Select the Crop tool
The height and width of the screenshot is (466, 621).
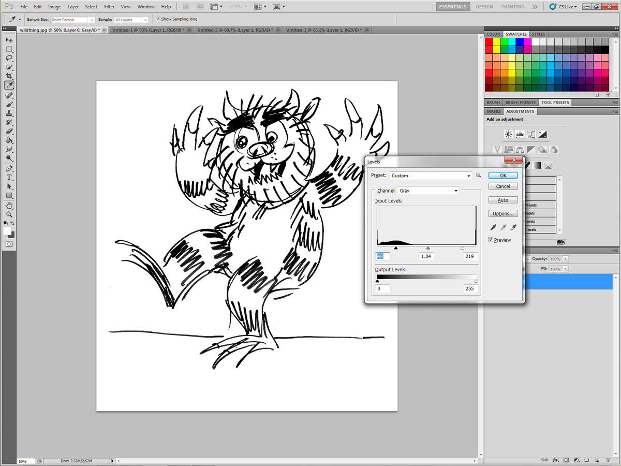pos(9,76)
